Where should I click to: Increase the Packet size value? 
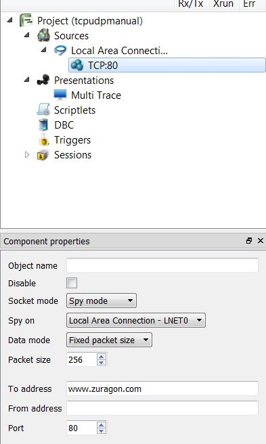click(102, 357)
